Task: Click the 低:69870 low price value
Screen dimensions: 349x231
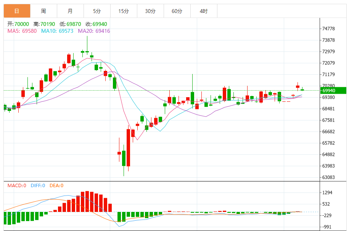Action: point(70,24)
